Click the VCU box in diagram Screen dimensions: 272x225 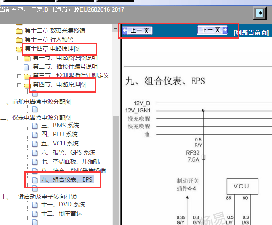[243, 187]
